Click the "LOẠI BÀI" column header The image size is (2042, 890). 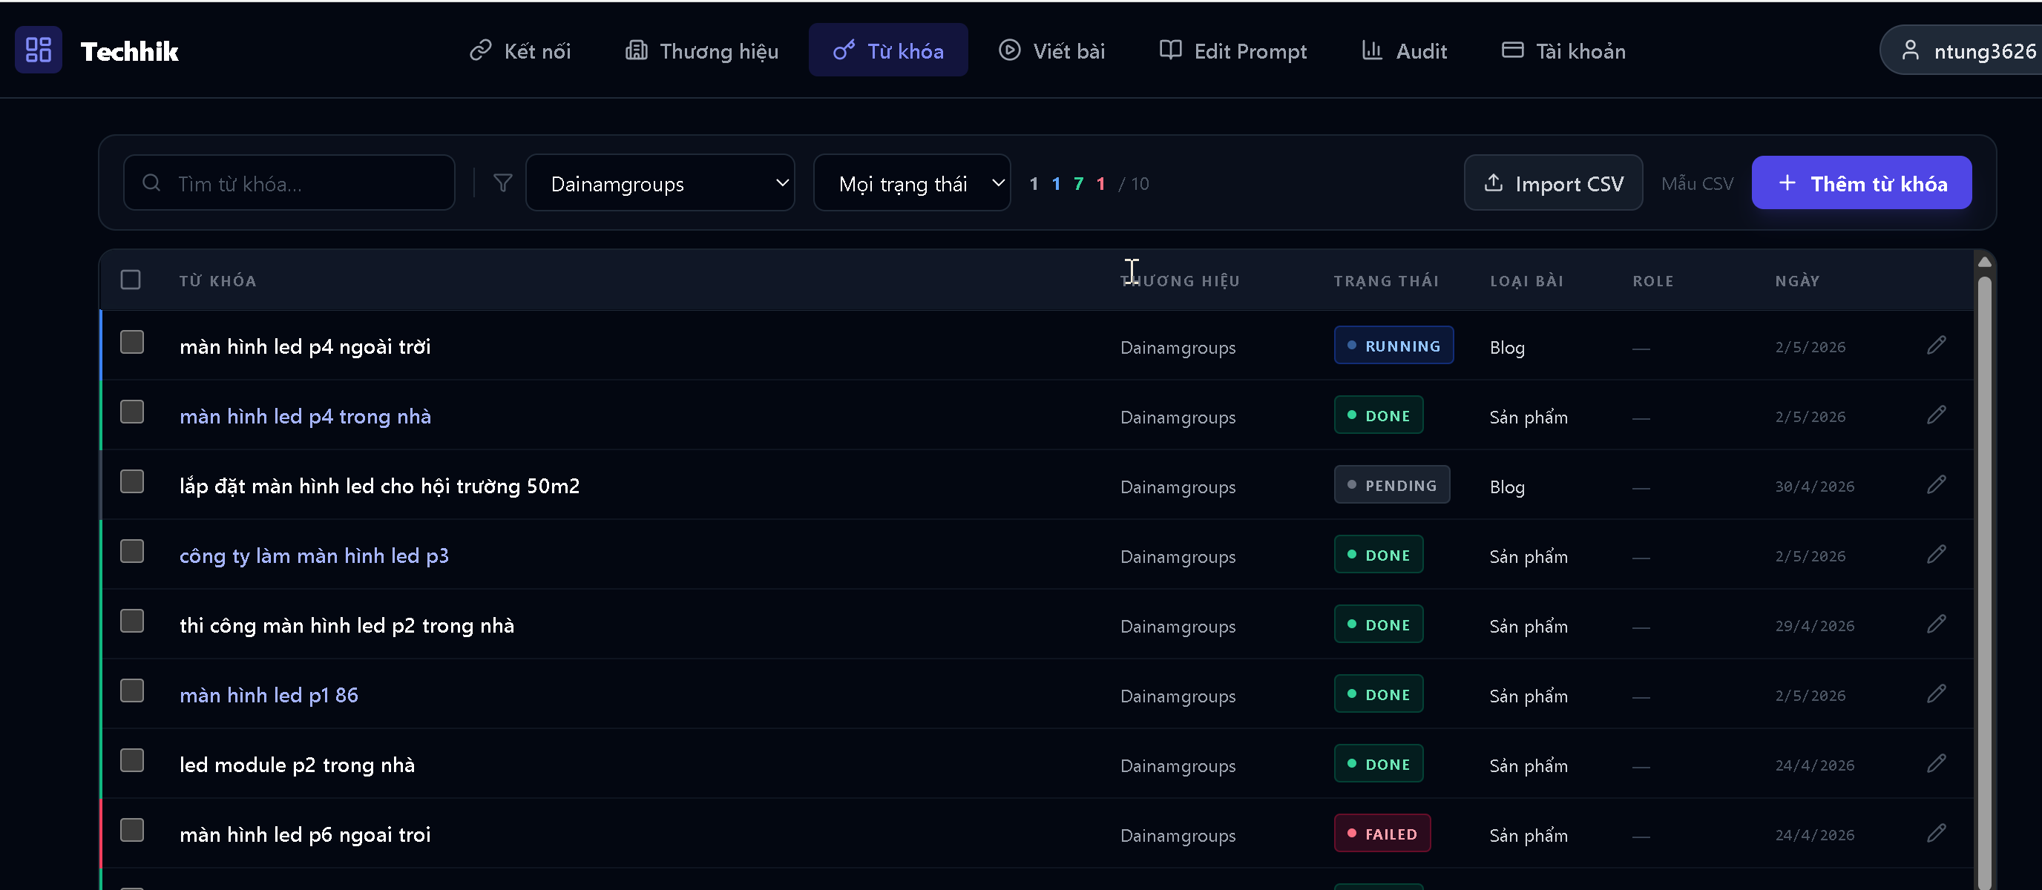point(1527,280)
